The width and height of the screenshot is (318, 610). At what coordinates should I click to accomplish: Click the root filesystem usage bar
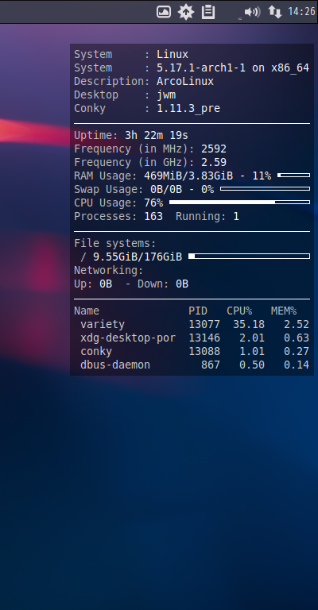249,256
